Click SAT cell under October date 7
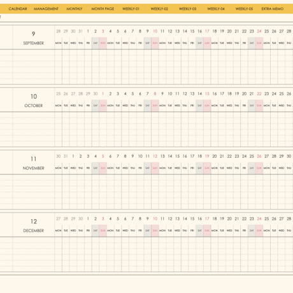Screen dimensions: 293x293 148,106
